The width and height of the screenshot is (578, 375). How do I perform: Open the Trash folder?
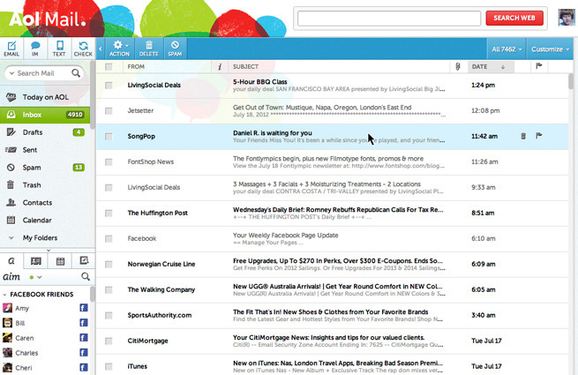45,185
